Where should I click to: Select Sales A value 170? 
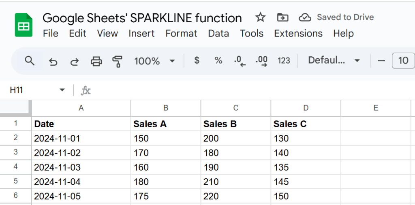(x=166, y=153)
